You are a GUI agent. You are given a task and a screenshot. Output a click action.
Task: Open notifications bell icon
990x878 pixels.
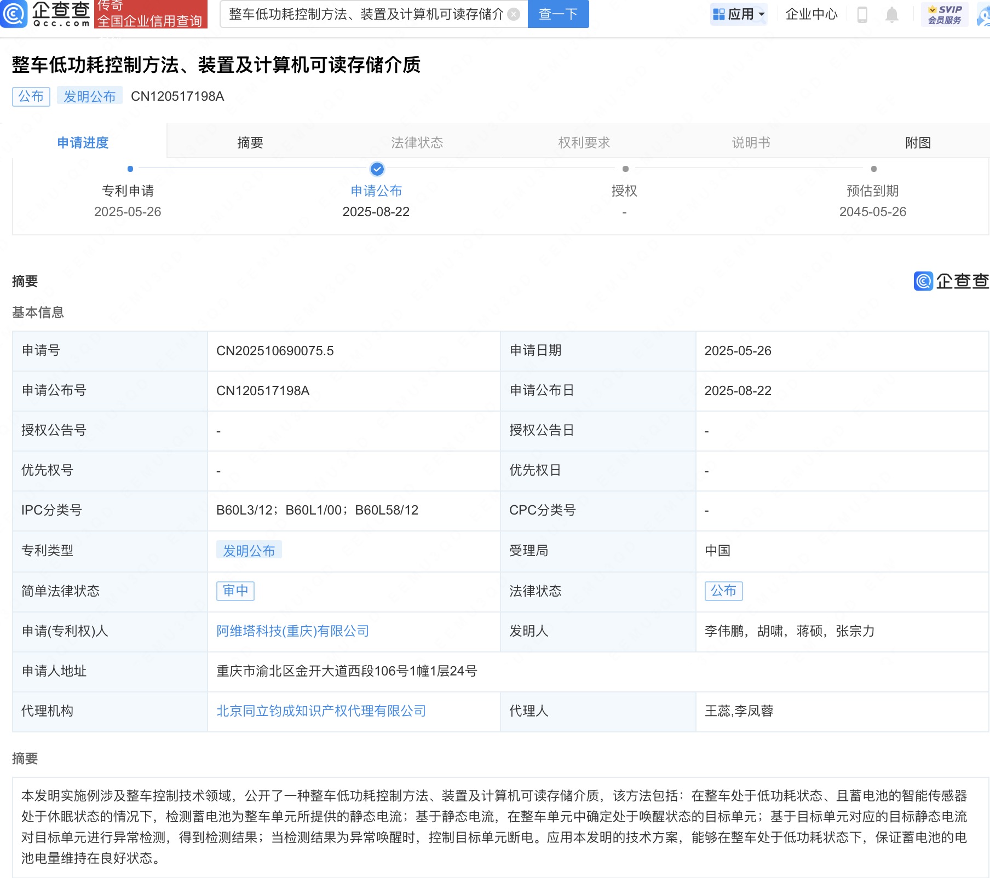click(x=891, y=15)
